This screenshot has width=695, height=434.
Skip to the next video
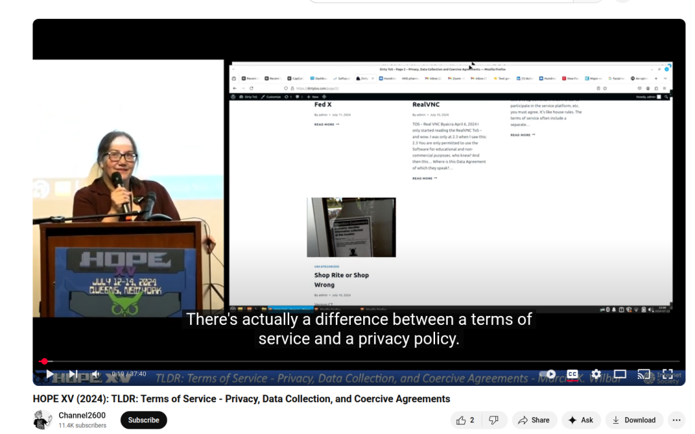(73, 374)
